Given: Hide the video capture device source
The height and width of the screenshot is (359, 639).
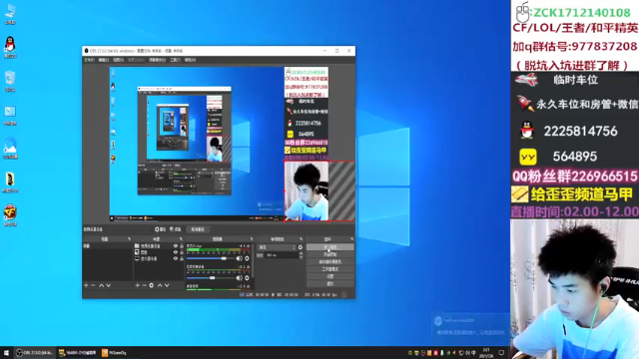Looking at the screenshot, I should (x=176, y=246).
